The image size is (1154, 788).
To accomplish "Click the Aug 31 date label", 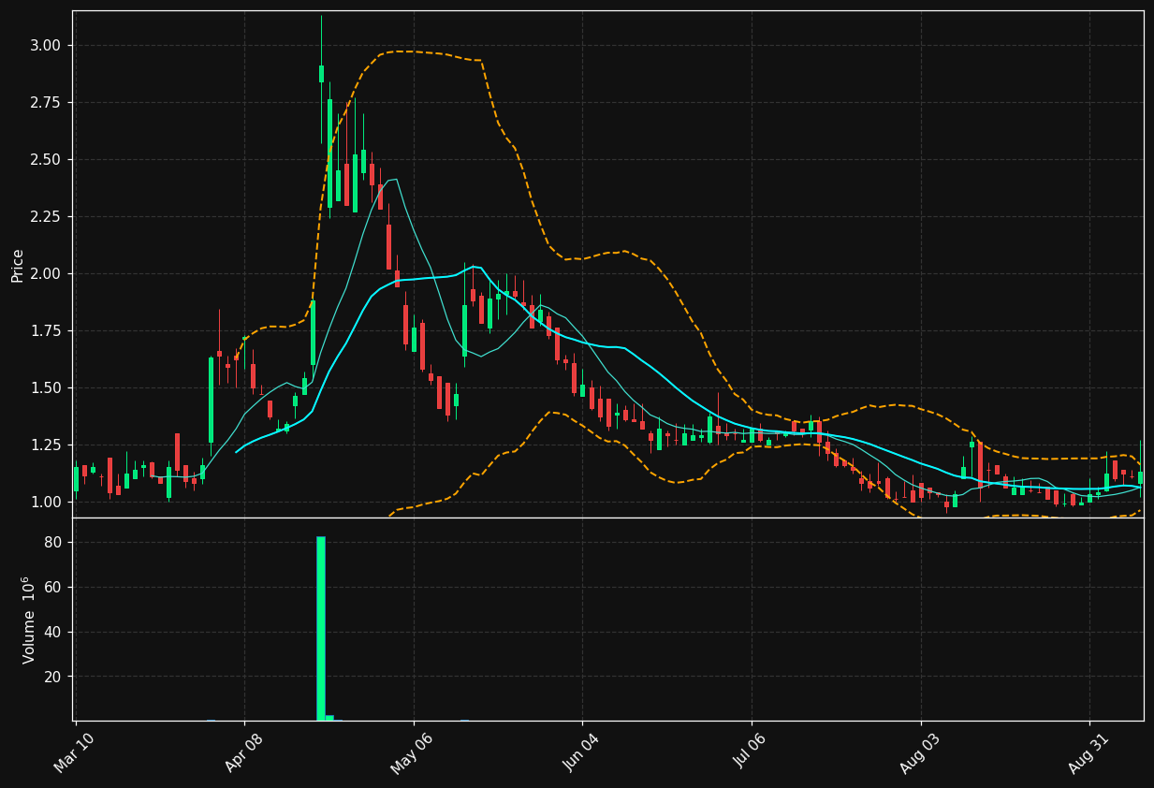I will pyautogui.click(x=1088, y=752).
